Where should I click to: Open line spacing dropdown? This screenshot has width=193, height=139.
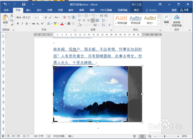click(104, 20)
